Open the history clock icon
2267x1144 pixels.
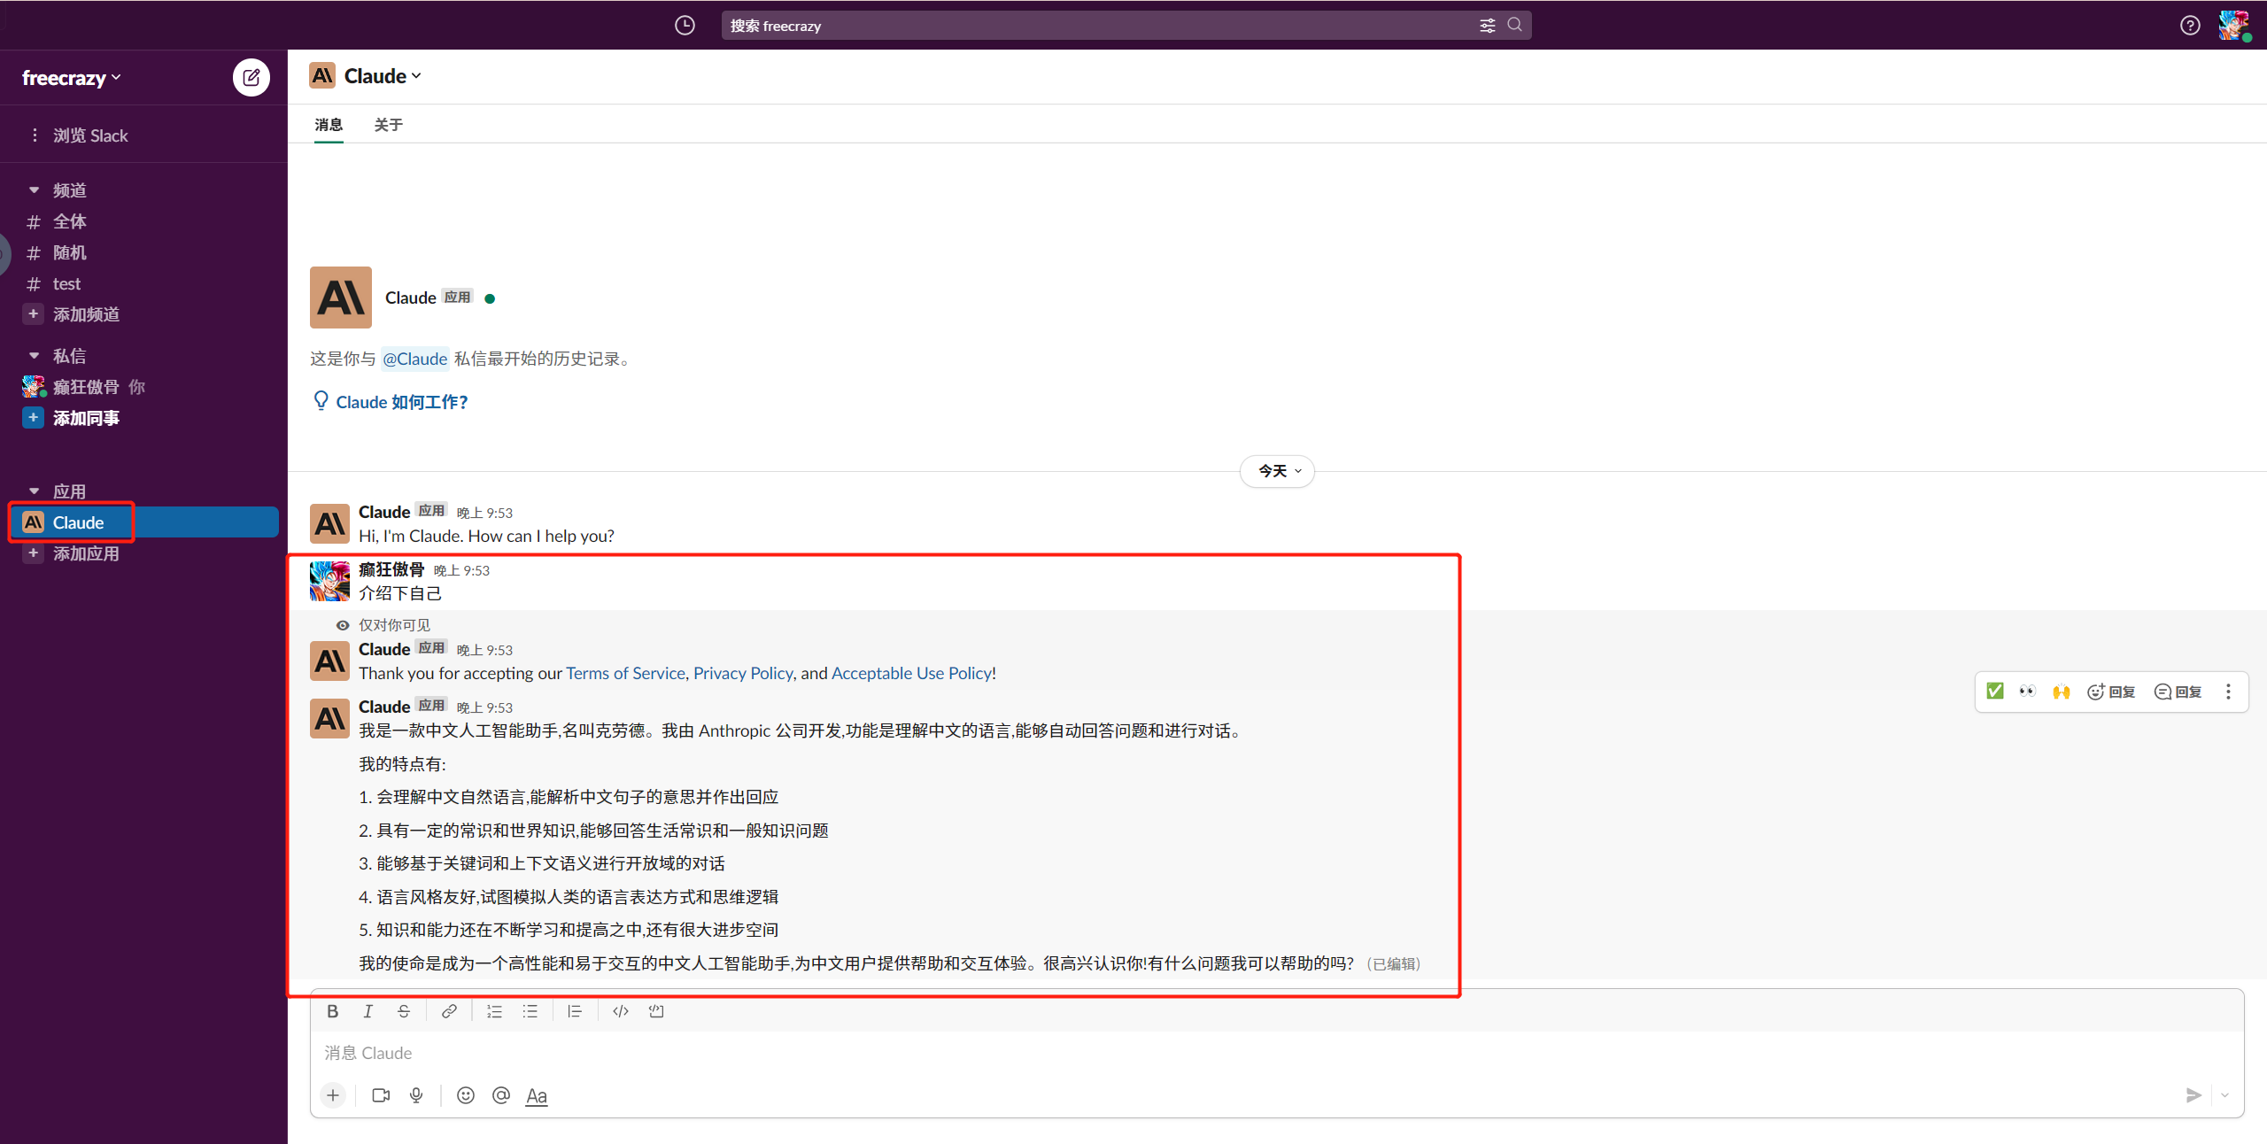point(685,26)
